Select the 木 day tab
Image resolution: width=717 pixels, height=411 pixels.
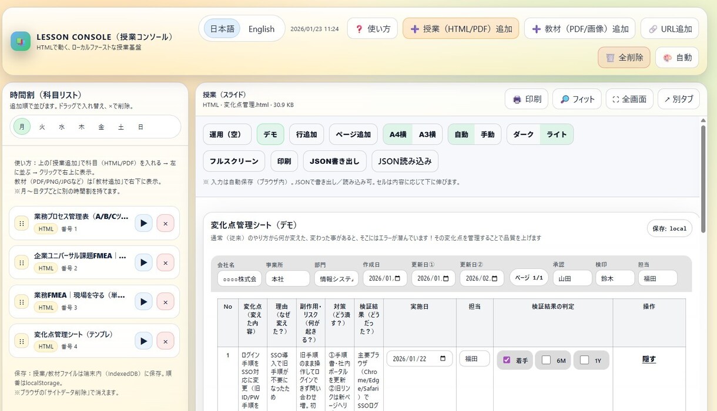pyautogui.click(x=82, y=127)
